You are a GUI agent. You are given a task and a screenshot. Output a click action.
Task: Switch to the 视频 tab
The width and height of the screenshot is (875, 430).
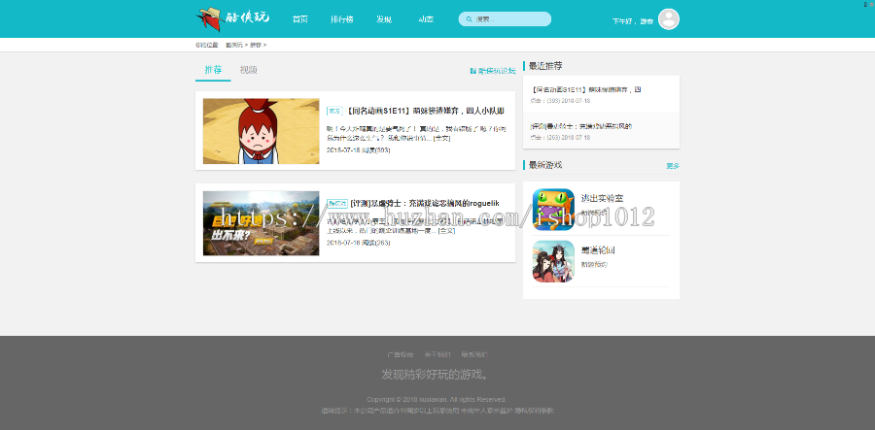pos(248,70)
